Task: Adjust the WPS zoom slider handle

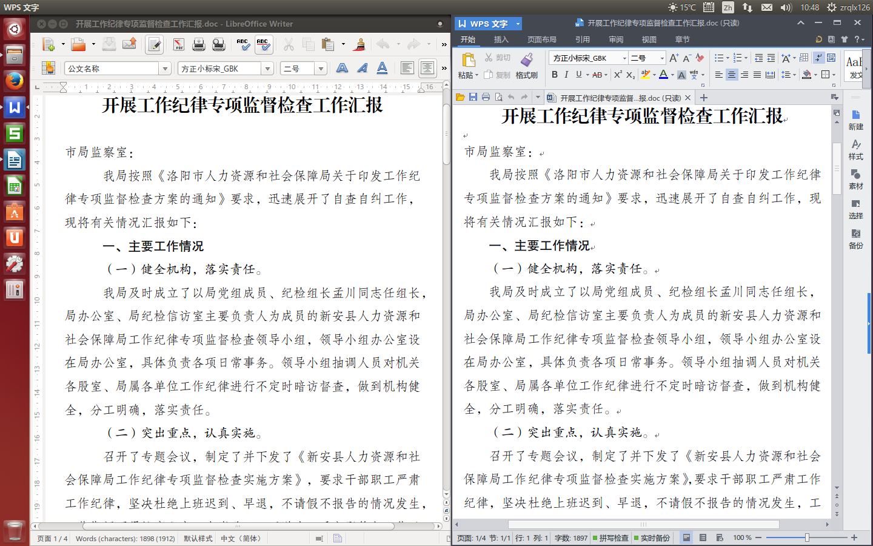Action: (807, 538)
